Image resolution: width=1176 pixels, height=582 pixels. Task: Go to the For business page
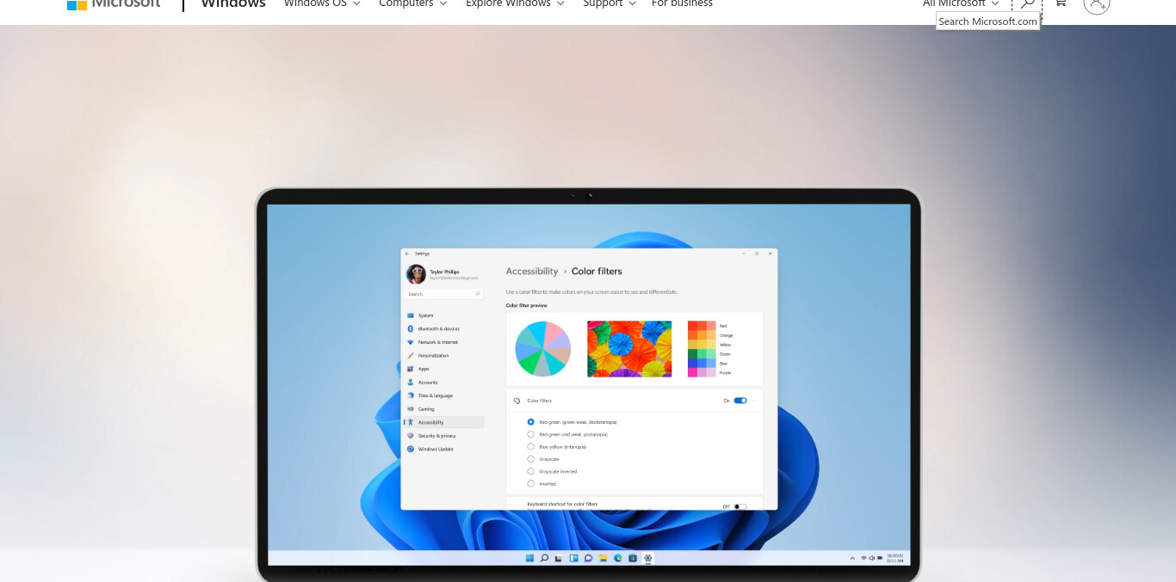pyautogui.click(x=682, y=3)
